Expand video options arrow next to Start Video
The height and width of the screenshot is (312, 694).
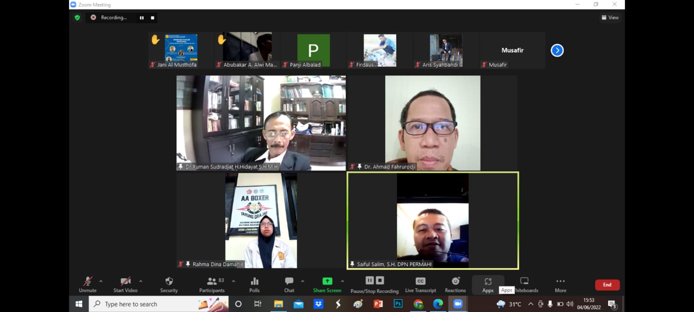[141, 281]
